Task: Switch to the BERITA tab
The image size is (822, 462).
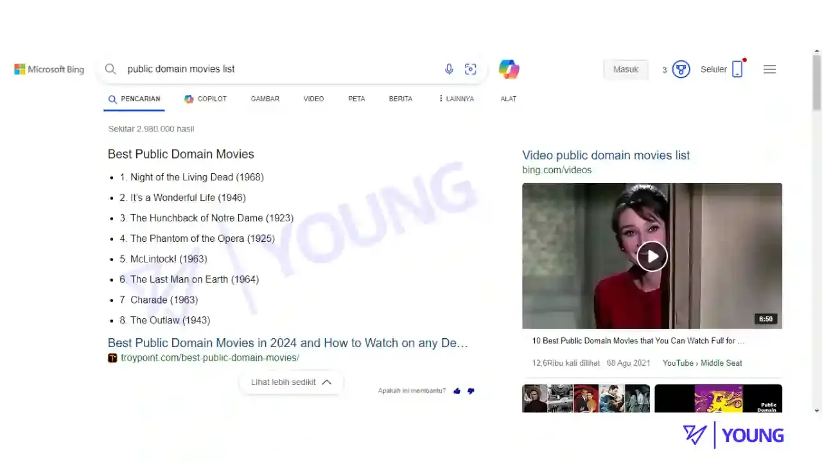Action: click(401, 99)
